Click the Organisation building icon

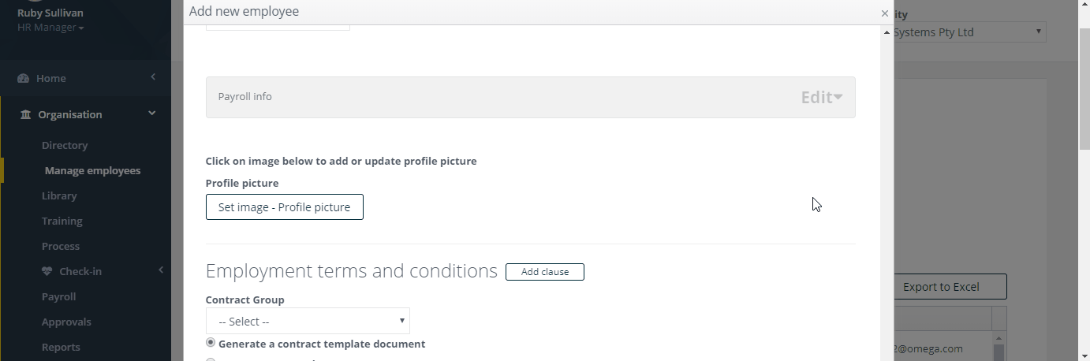[x=25, y=115]
